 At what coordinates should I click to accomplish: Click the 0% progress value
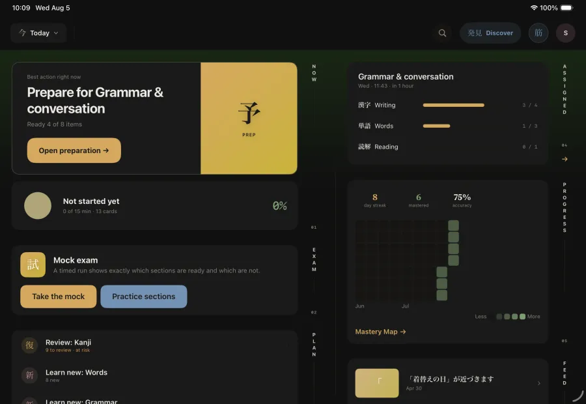[x=279, y=206]
